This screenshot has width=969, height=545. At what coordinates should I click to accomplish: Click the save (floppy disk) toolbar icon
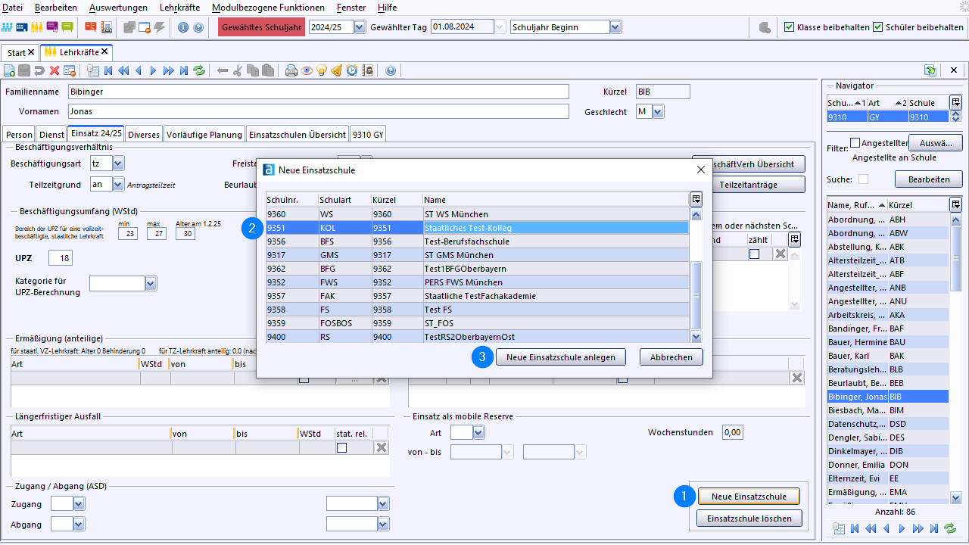24,70
